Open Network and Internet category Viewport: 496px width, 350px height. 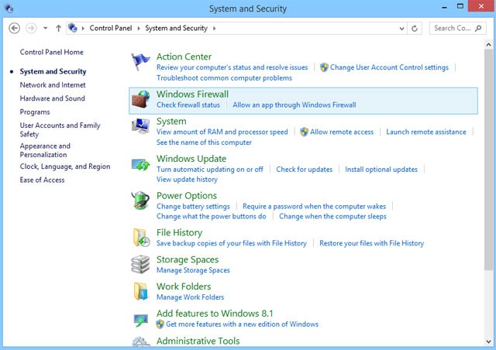(x=53, y=84)
